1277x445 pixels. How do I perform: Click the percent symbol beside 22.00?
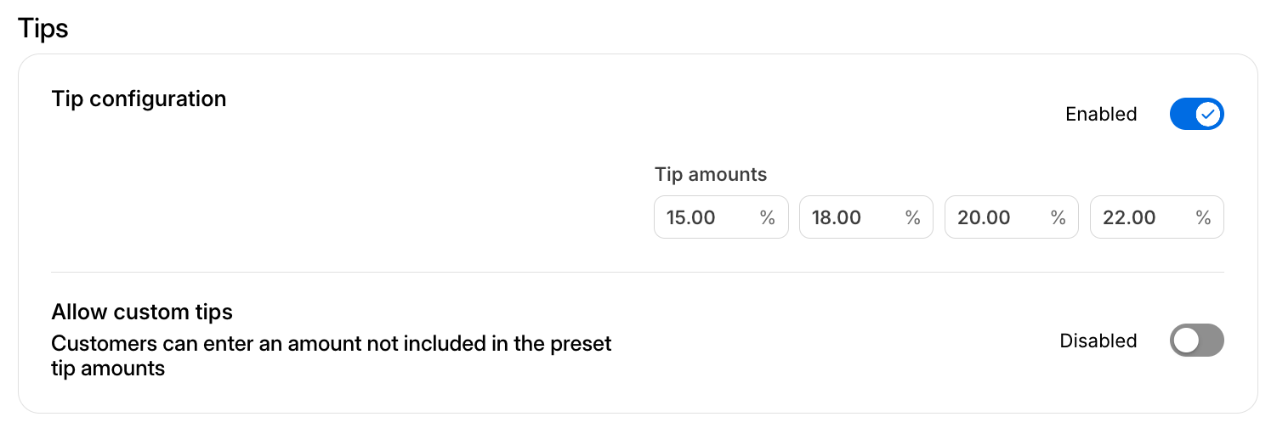tap(1204, 217)
